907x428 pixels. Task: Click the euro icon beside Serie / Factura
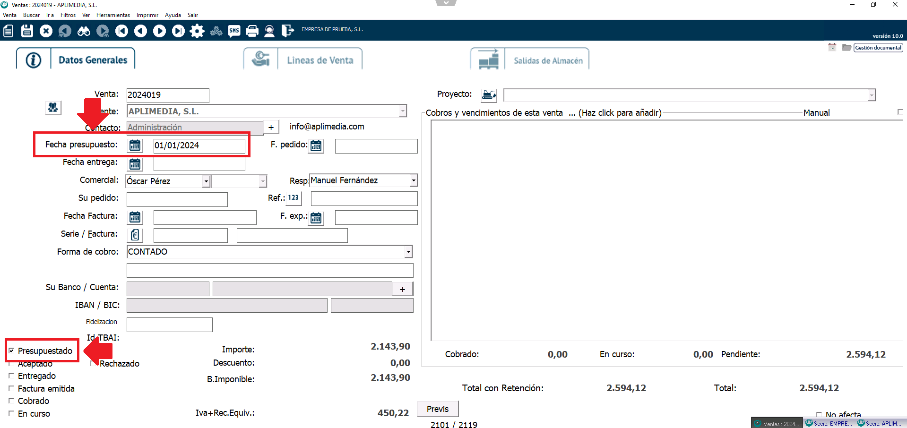tap(135, 235)
